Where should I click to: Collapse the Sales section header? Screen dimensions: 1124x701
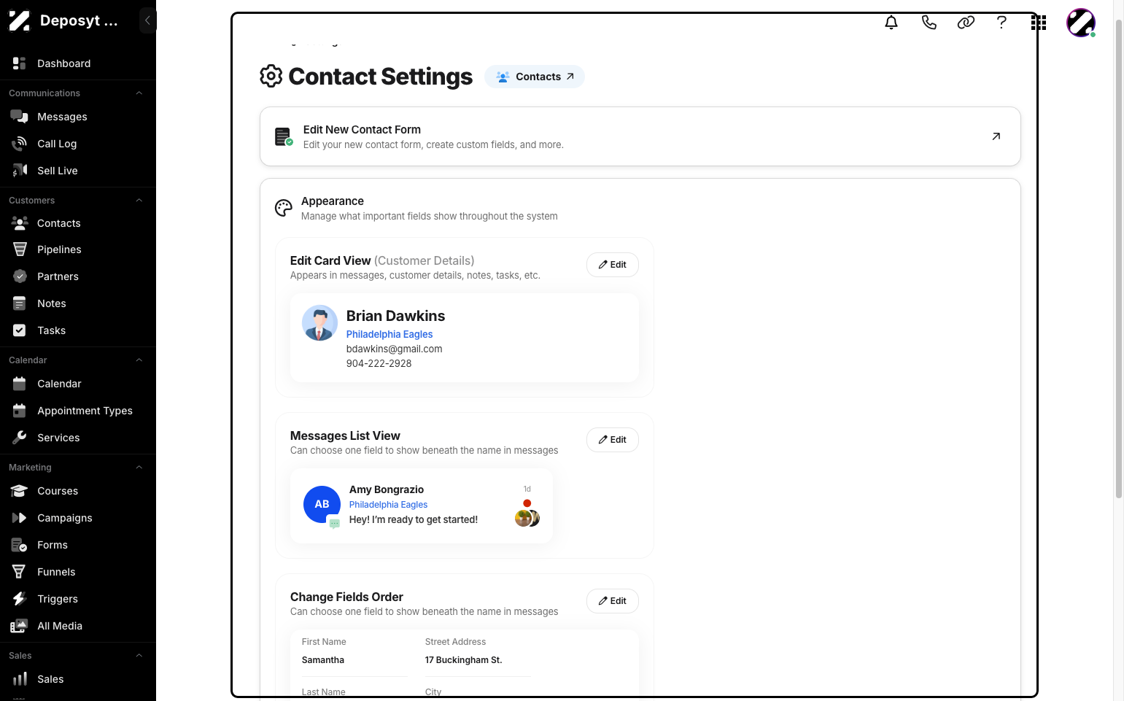pos(139,656)
